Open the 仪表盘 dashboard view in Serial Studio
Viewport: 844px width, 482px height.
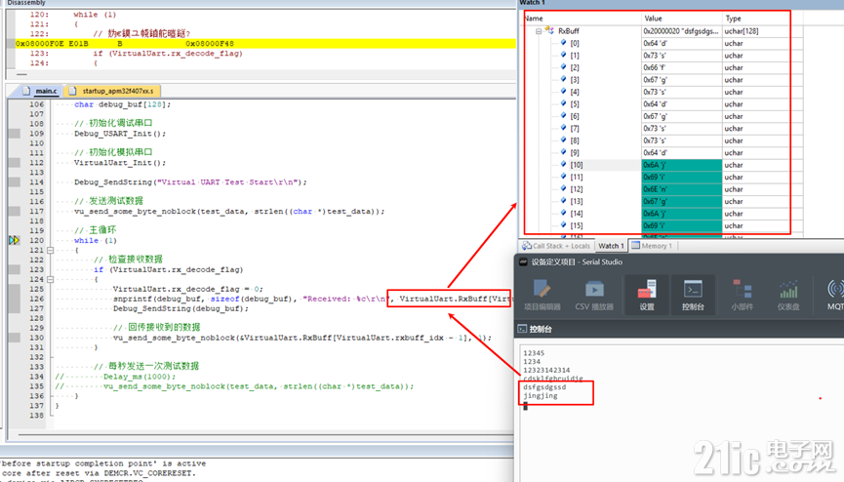coord(788,295)
